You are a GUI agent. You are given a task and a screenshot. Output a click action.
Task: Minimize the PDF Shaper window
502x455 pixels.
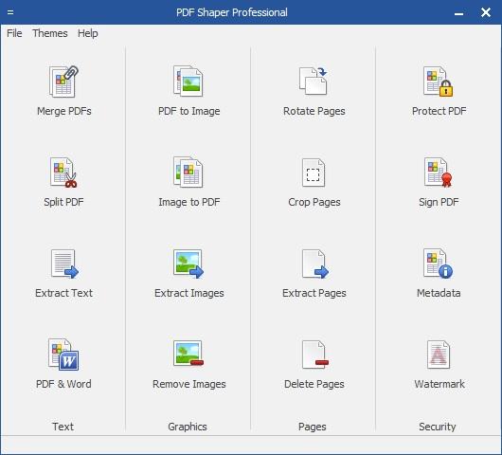pos(458,13)
